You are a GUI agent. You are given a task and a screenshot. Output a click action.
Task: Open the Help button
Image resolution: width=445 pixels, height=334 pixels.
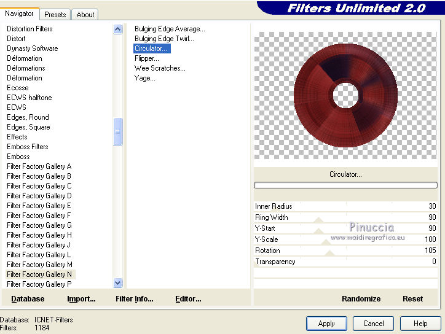coord(420,324)
